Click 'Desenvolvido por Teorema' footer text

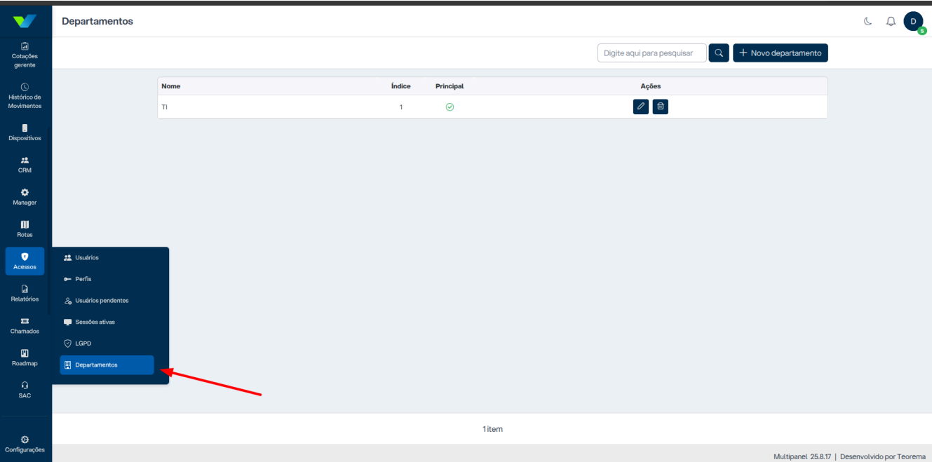point(883,456)
